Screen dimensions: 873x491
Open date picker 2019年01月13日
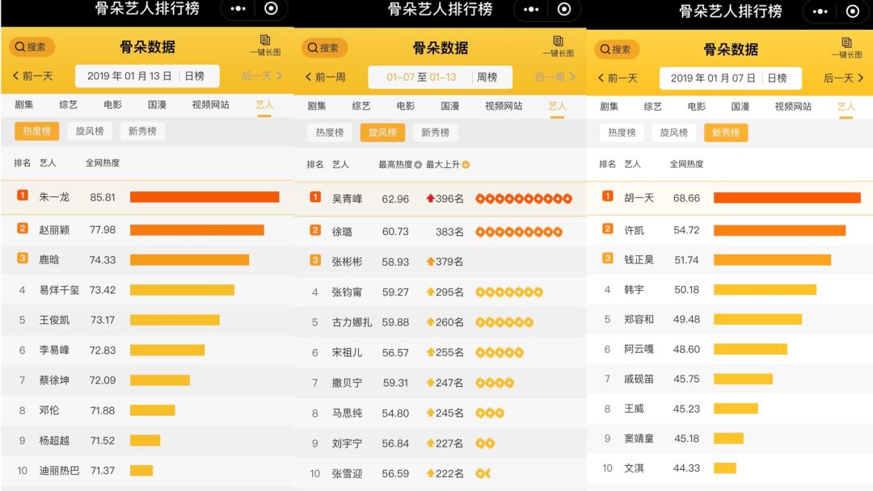point(129,76)
